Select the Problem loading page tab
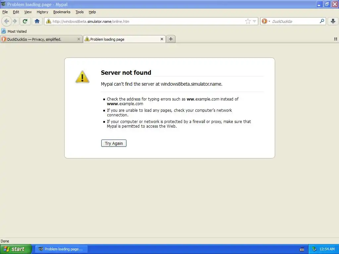 124,39
